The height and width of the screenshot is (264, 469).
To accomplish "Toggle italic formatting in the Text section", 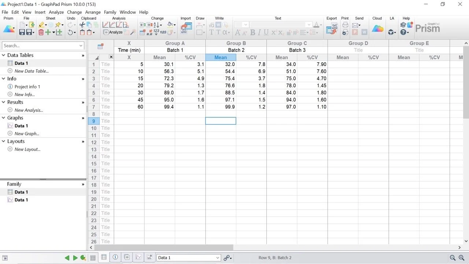I will [x=259, y=32].
